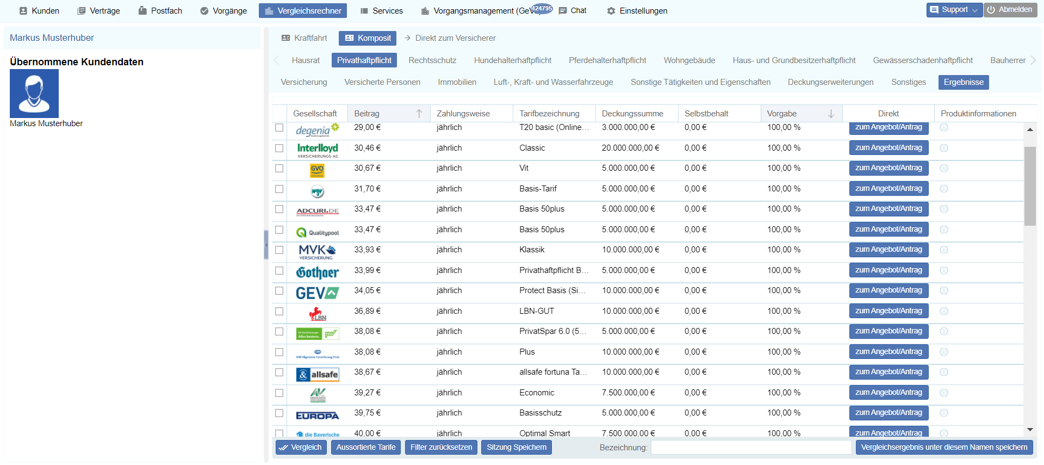Viewport: 1044px width, 465px height.
Task: Click the Vorgabe descending sort arrow
Action: pos(831,114)
